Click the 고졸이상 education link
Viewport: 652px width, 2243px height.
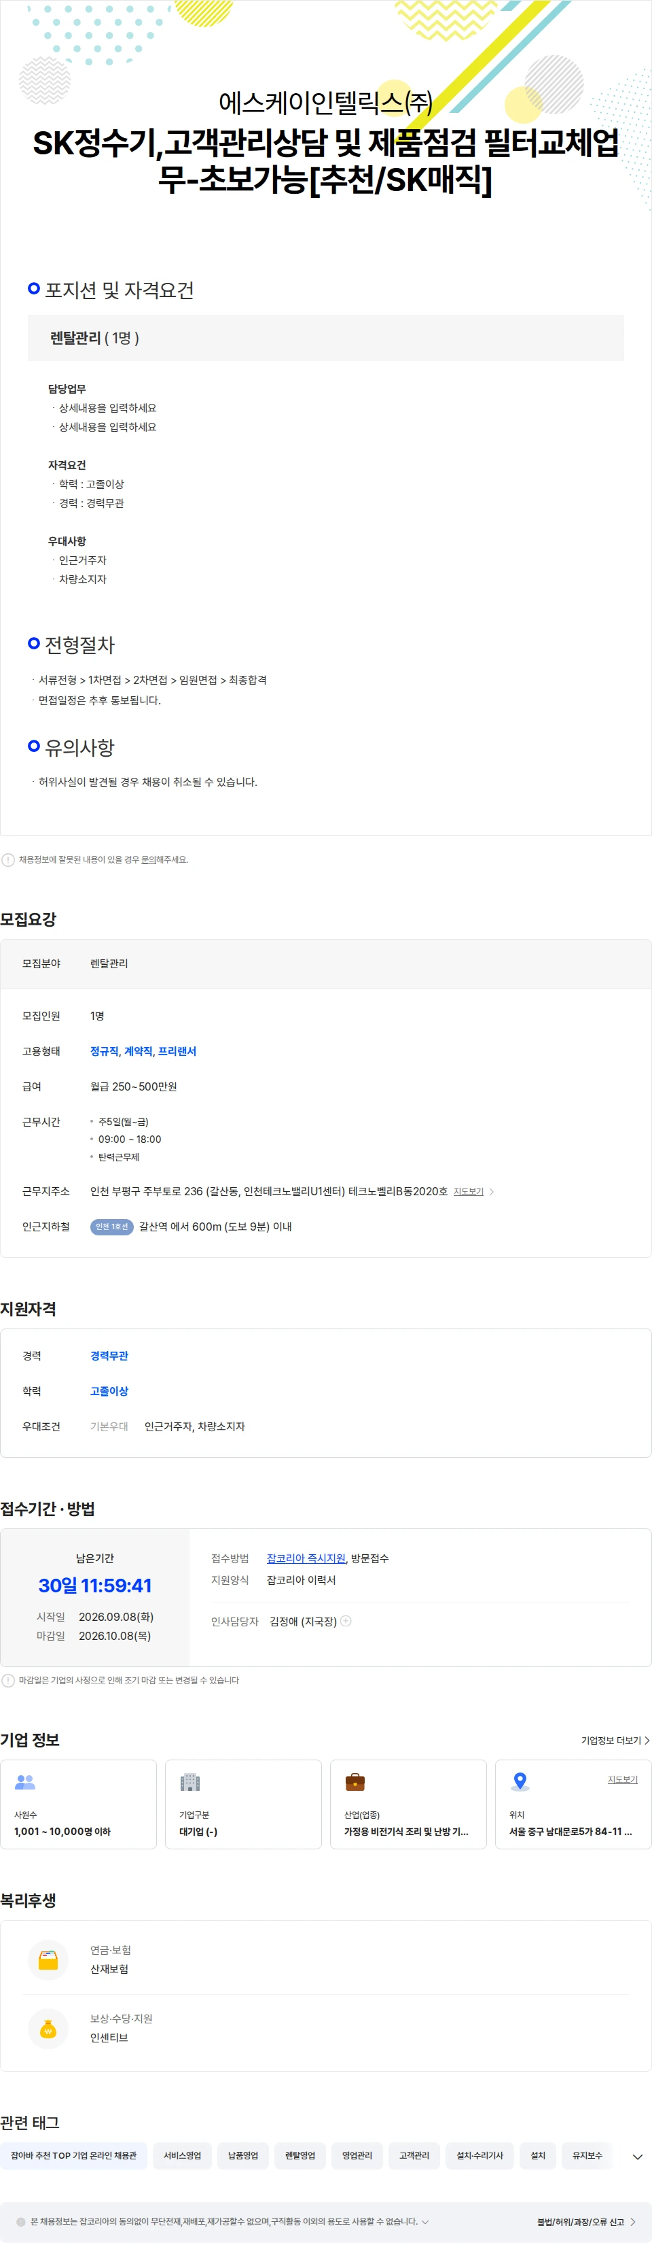(109, 1390)
